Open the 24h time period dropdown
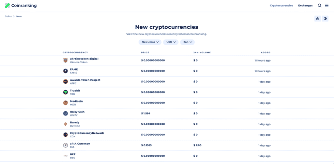334x164 pixels. pyautogui.click(x=188, y=42)
